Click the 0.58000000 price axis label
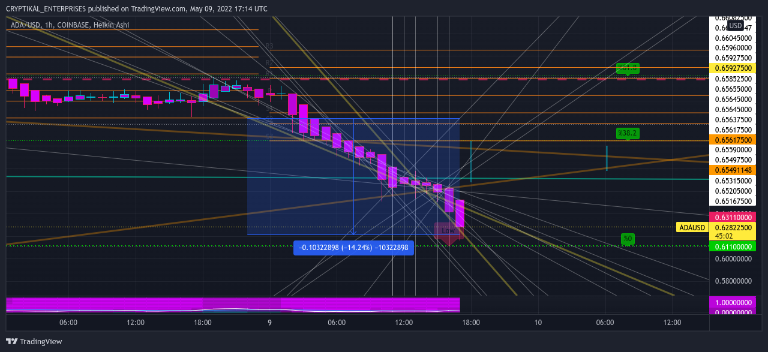This screenshot has width=768, height=352. point(733,281)
